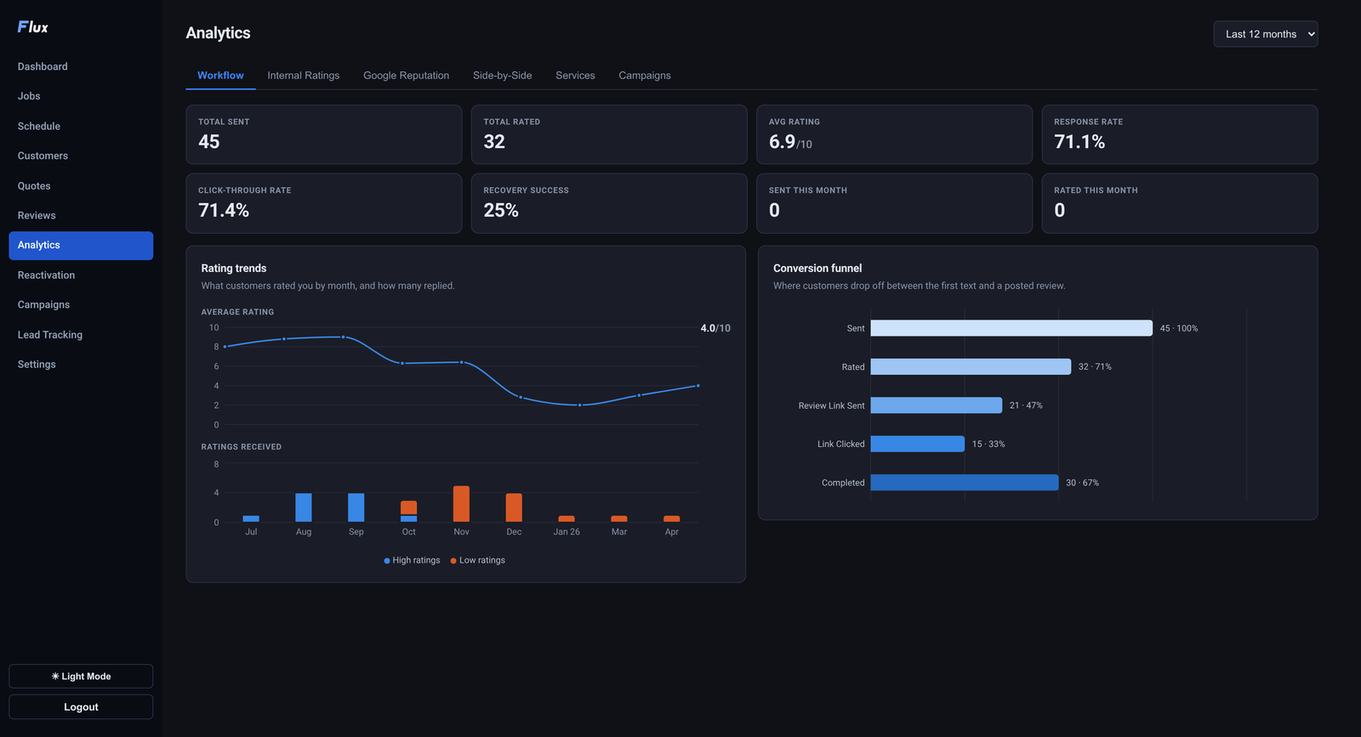The width and height of the screenshot is (1361, 737).
Task: Click the 'Jan 26' axis label
Action: click(x=567, y=532)
